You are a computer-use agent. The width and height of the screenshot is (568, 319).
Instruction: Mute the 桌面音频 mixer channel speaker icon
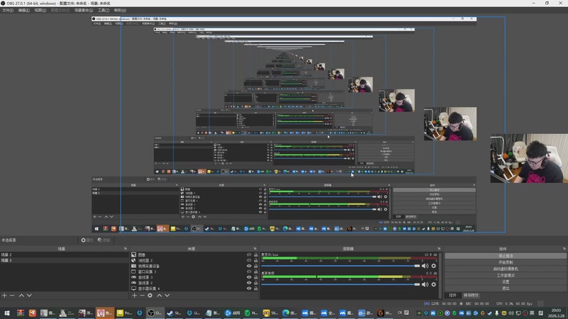425,285
